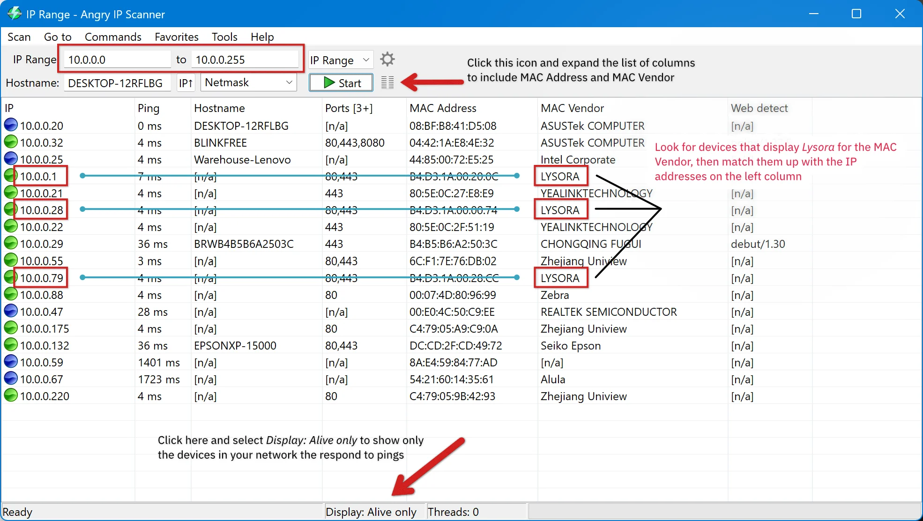Click the green status icon for 10.0.0.220

tap(11, 395)
